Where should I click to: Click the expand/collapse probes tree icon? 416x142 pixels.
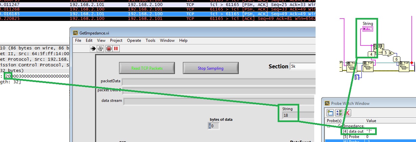point(339,112)
